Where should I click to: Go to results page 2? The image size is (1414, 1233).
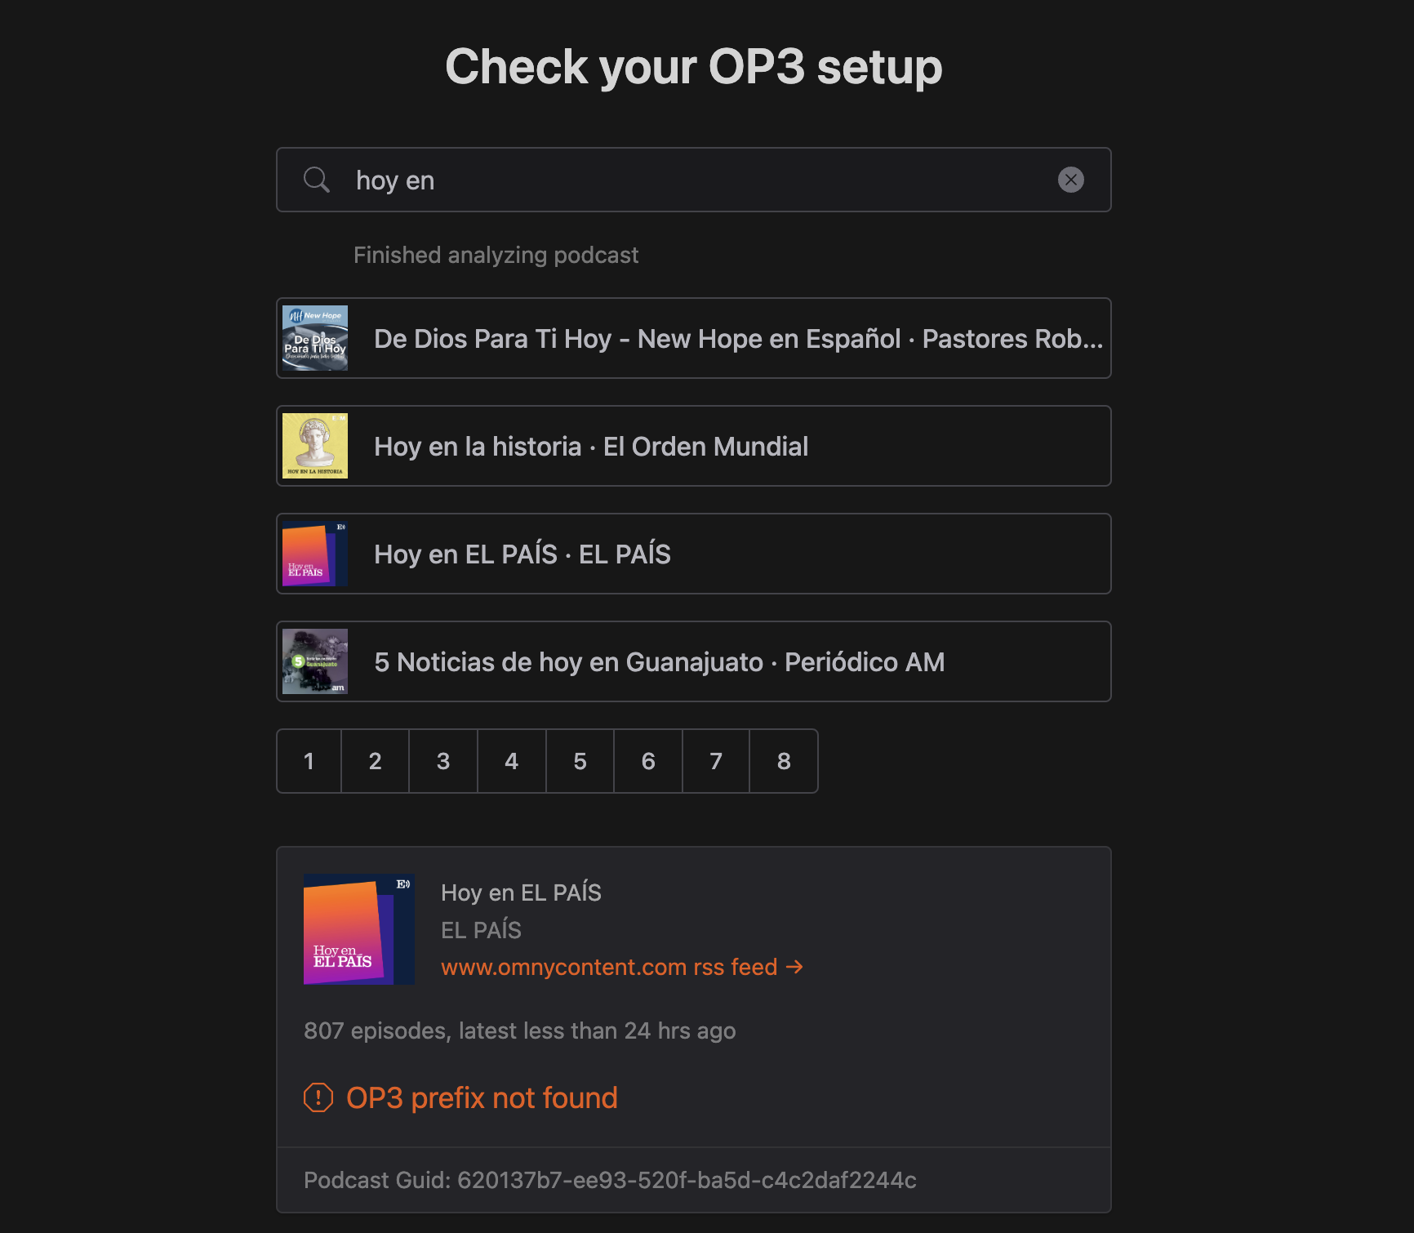click(375, 761)
